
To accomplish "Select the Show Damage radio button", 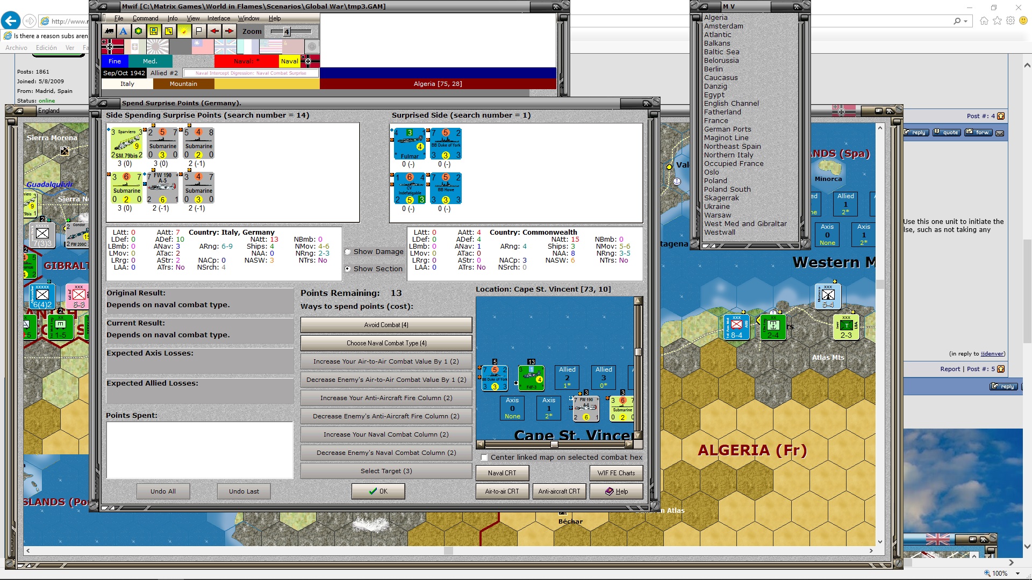I will [348, 252].
